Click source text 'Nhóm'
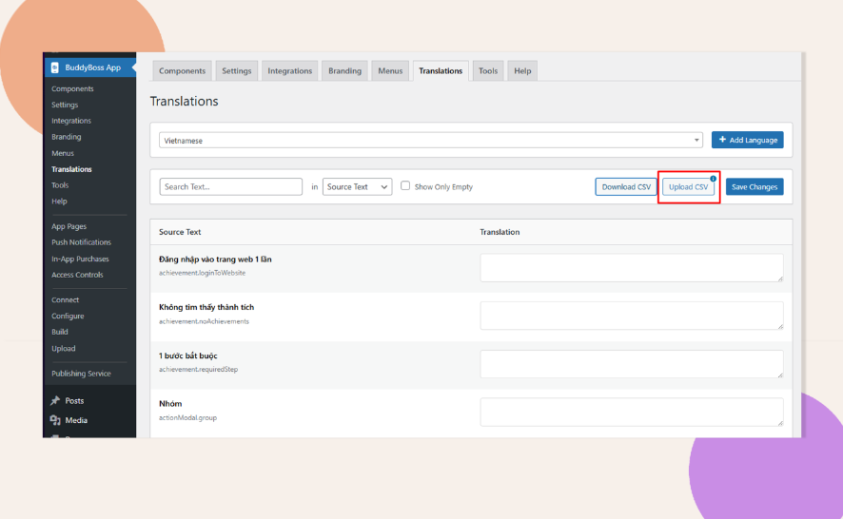Image resolution: width=843 pixels, height=519 pixels. click(170, 403)
